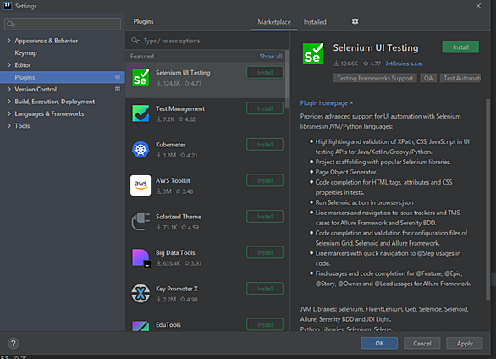This screenshot has width=496, height=359.
Task: Close the Settings dialog
Action: [478, 6]
